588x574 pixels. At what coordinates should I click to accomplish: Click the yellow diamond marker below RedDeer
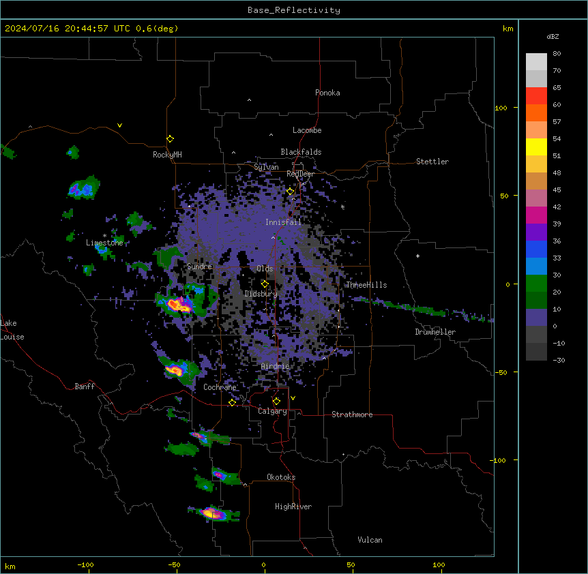290,192
